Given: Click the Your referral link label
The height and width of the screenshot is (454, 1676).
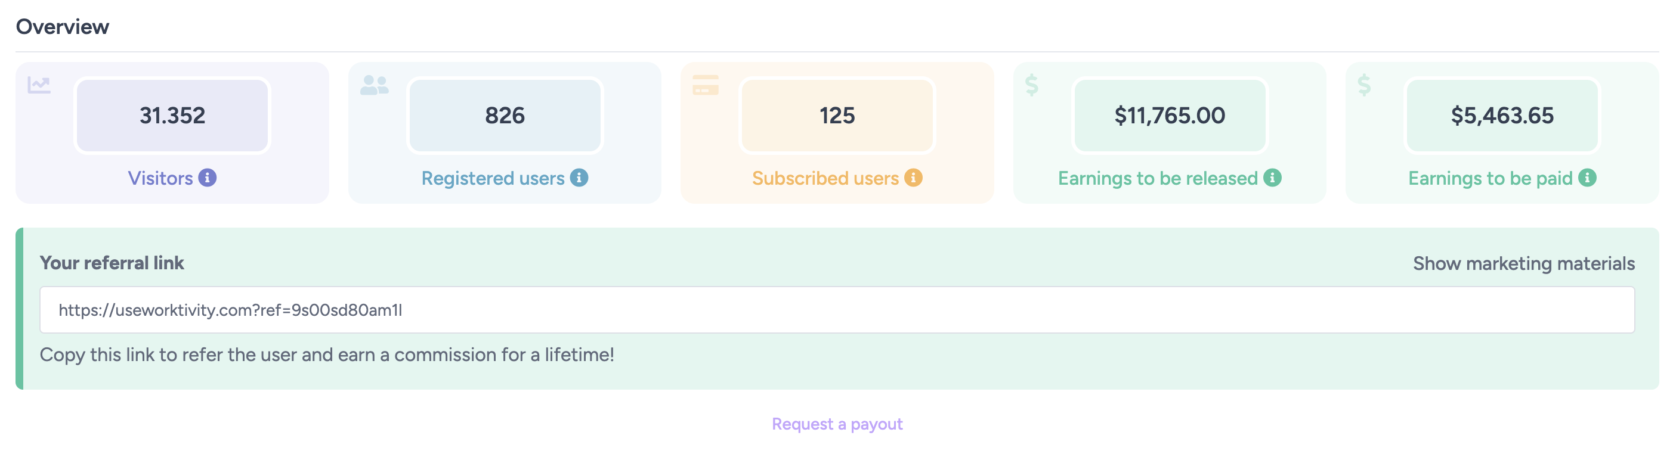Looking at the screenshot, I should click(112, 264).
